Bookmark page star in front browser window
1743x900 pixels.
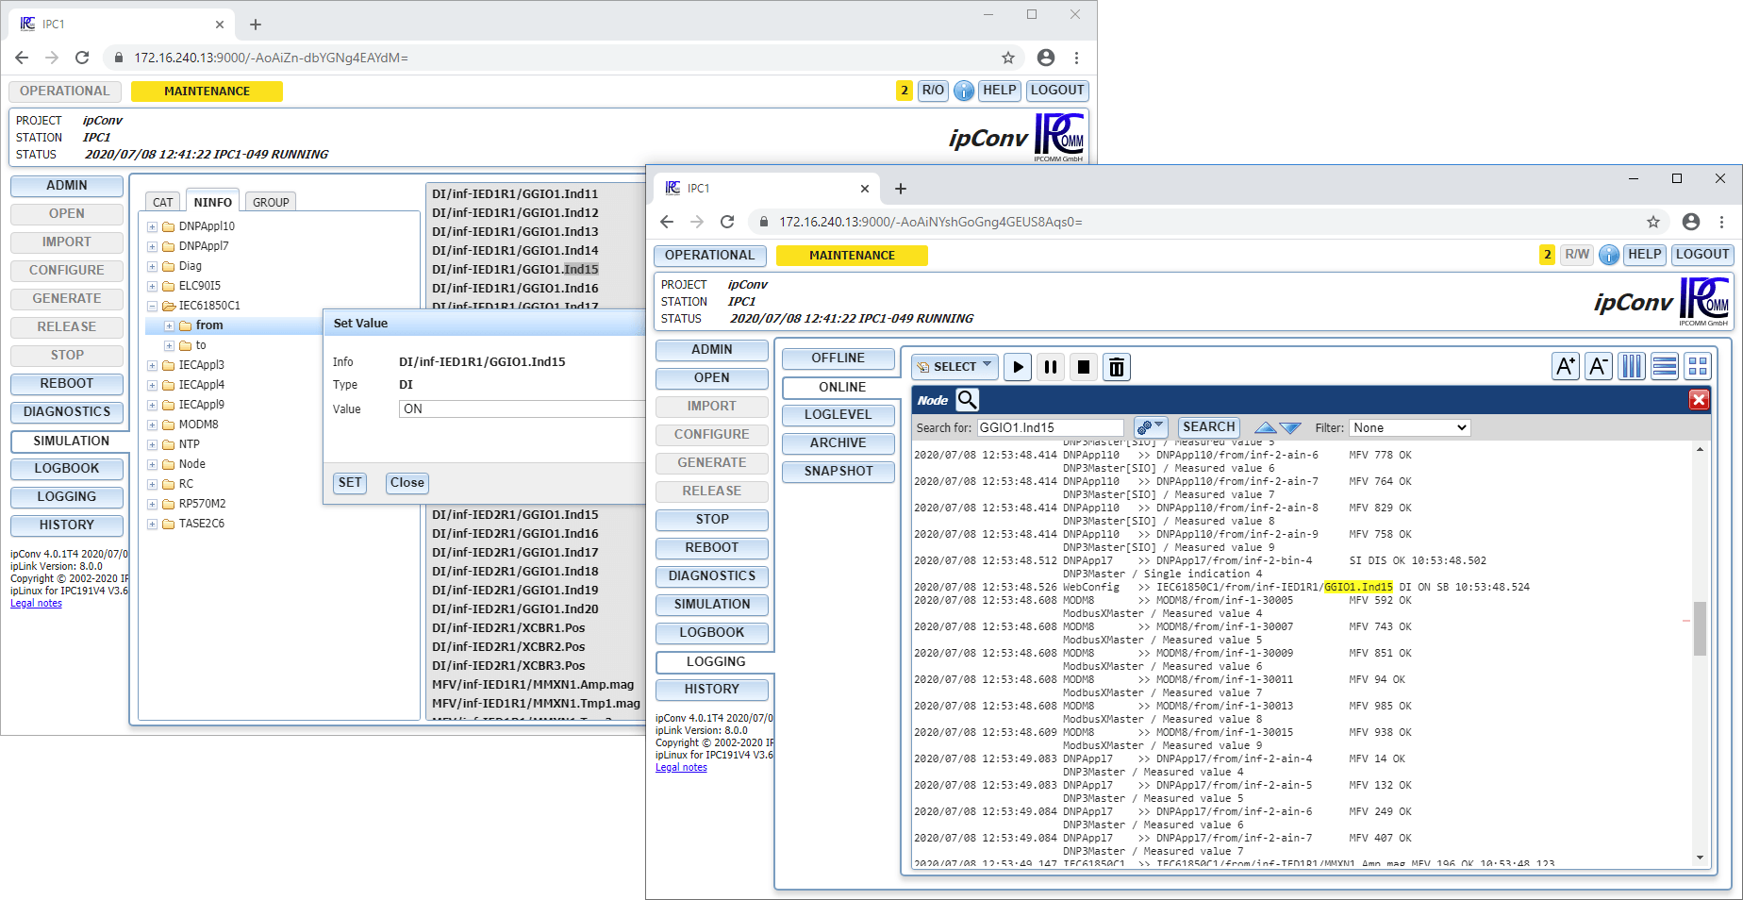coord(1653,222)
